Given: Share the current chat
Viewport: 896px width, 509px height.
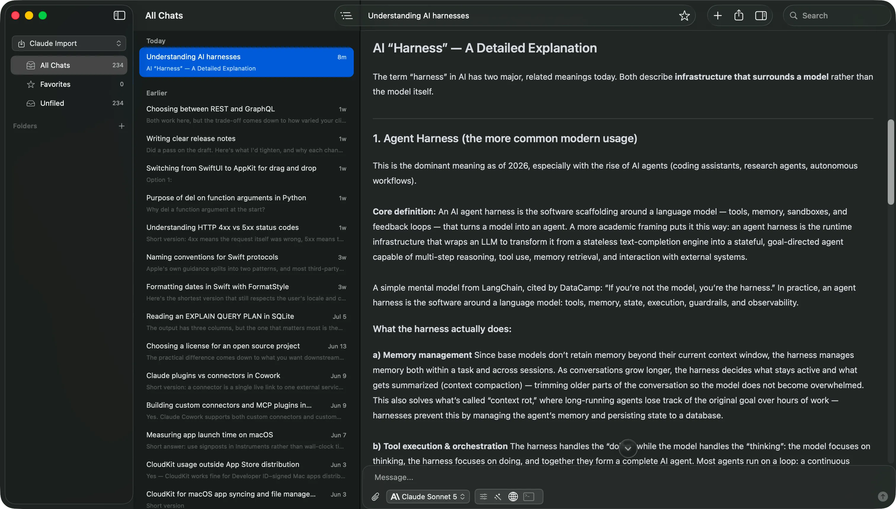Looking at the screenshot, I should (x=738, y=15).
